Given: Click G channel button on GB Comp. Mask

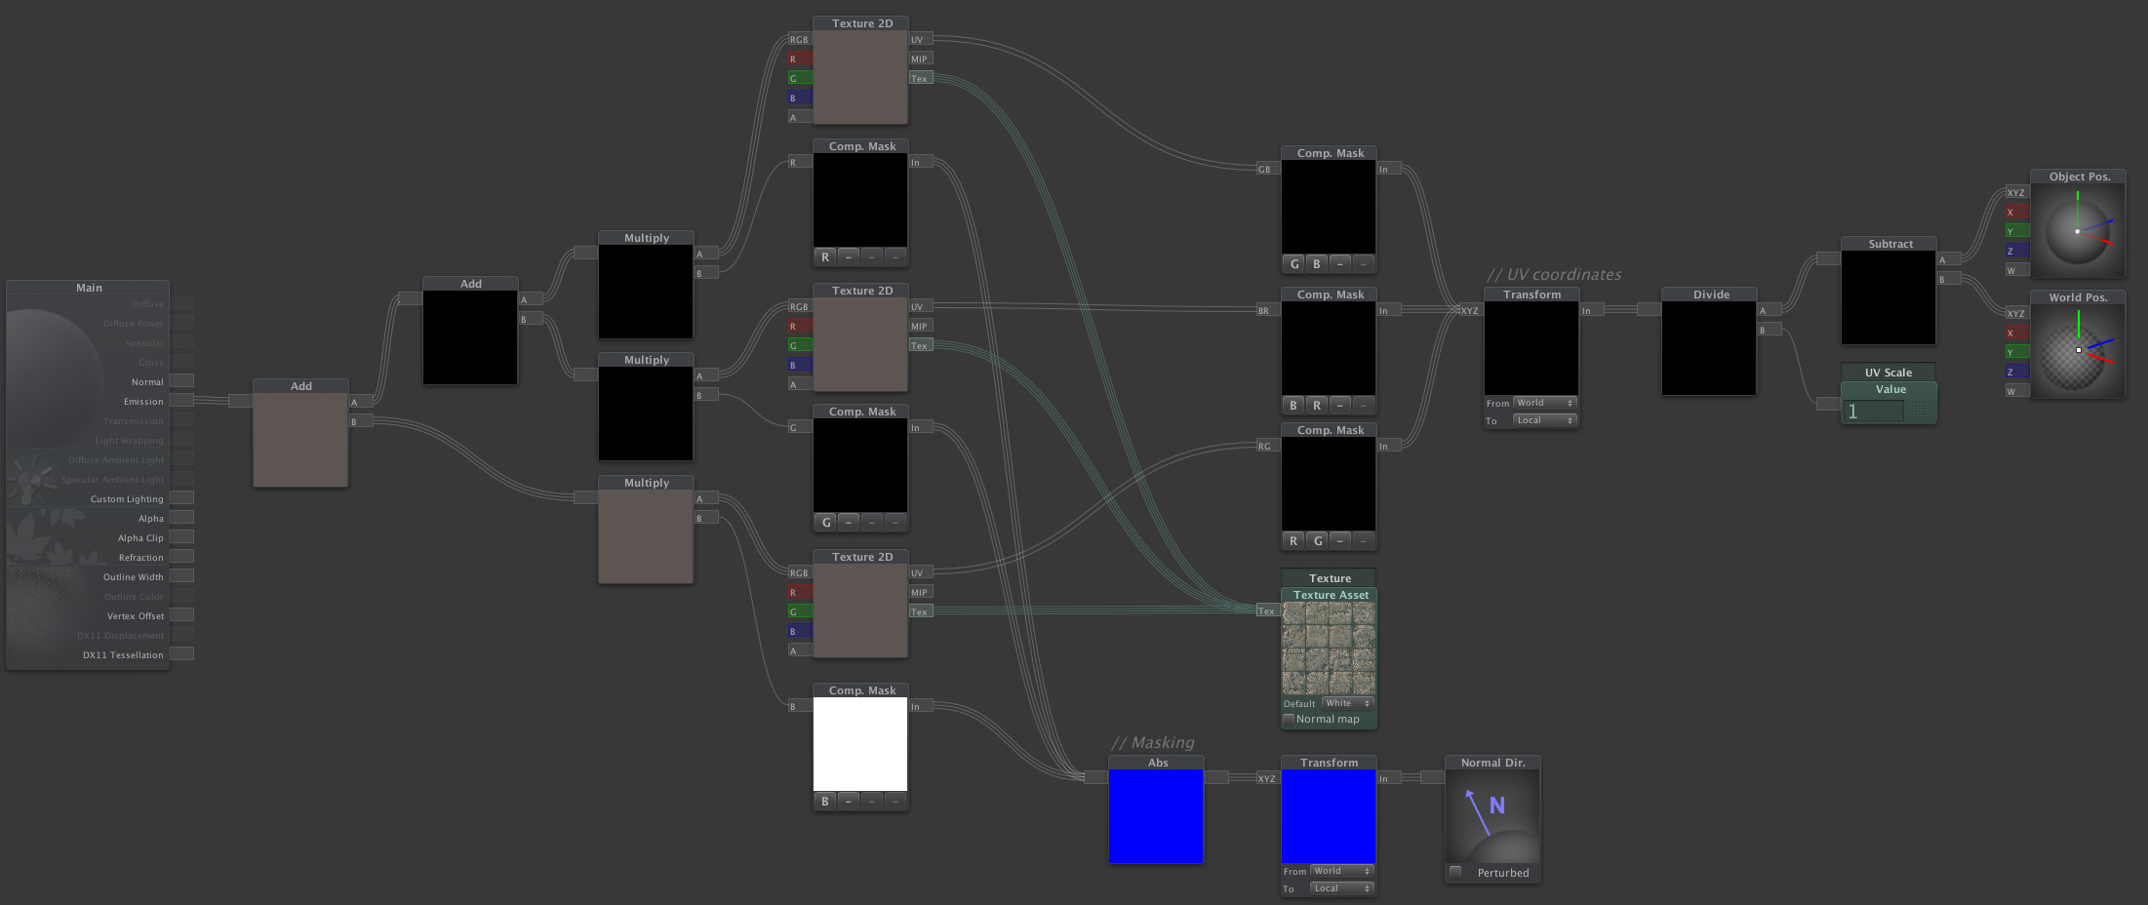Looking at the screenshot, I should pos(1293,263).
